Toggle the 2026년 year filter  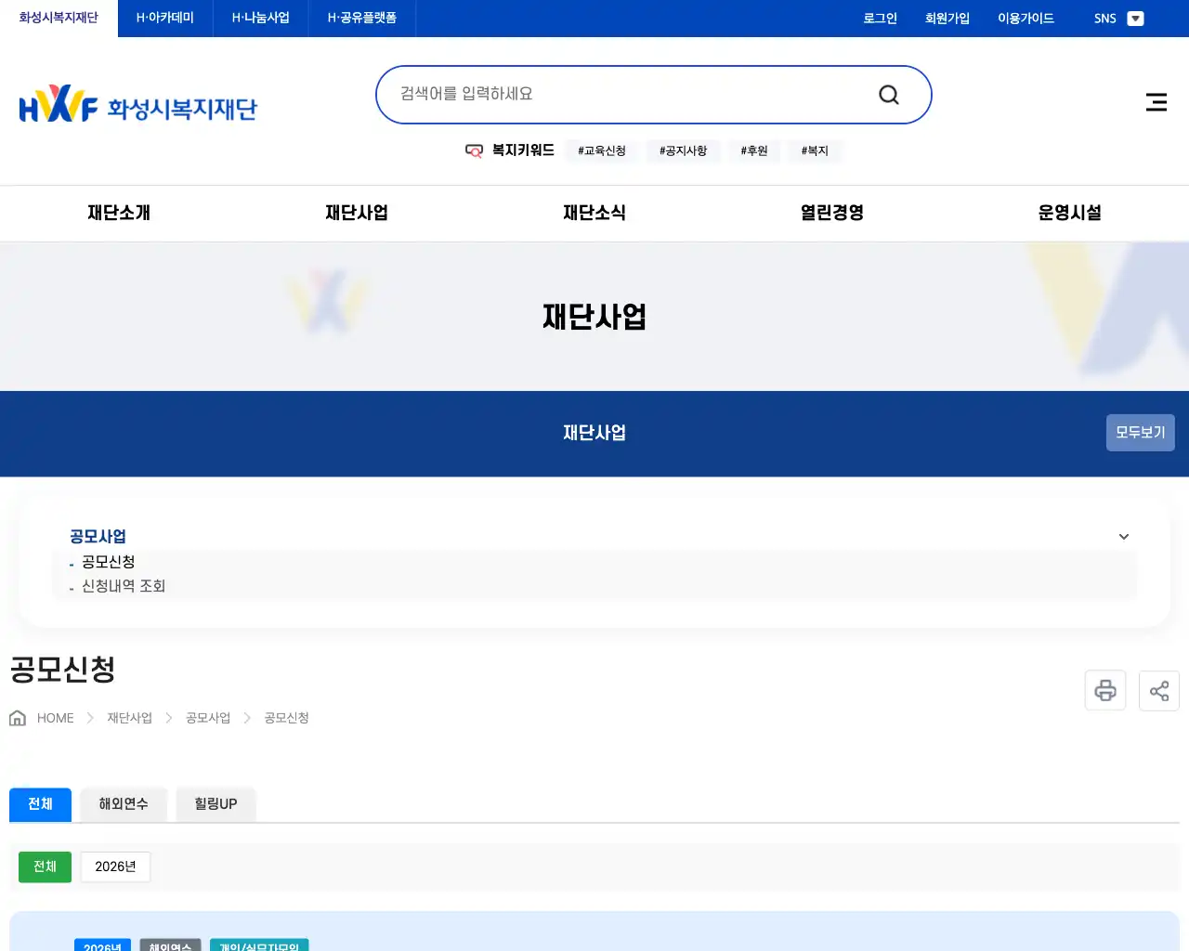(115, 866)
